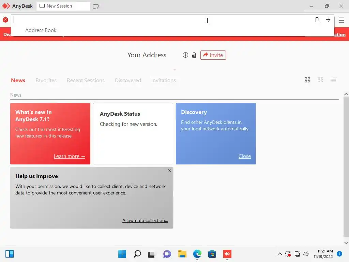Open network settings tray icon

pos(297,254)
